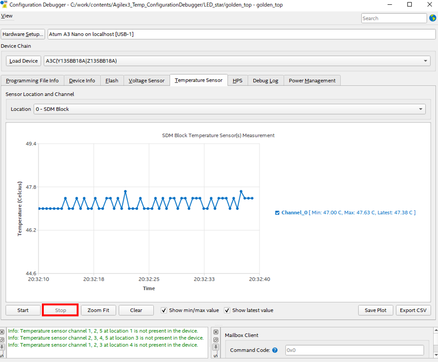Uncheck Show min/max value
This screenshot has height=362, width=438.
click(164, 310)
